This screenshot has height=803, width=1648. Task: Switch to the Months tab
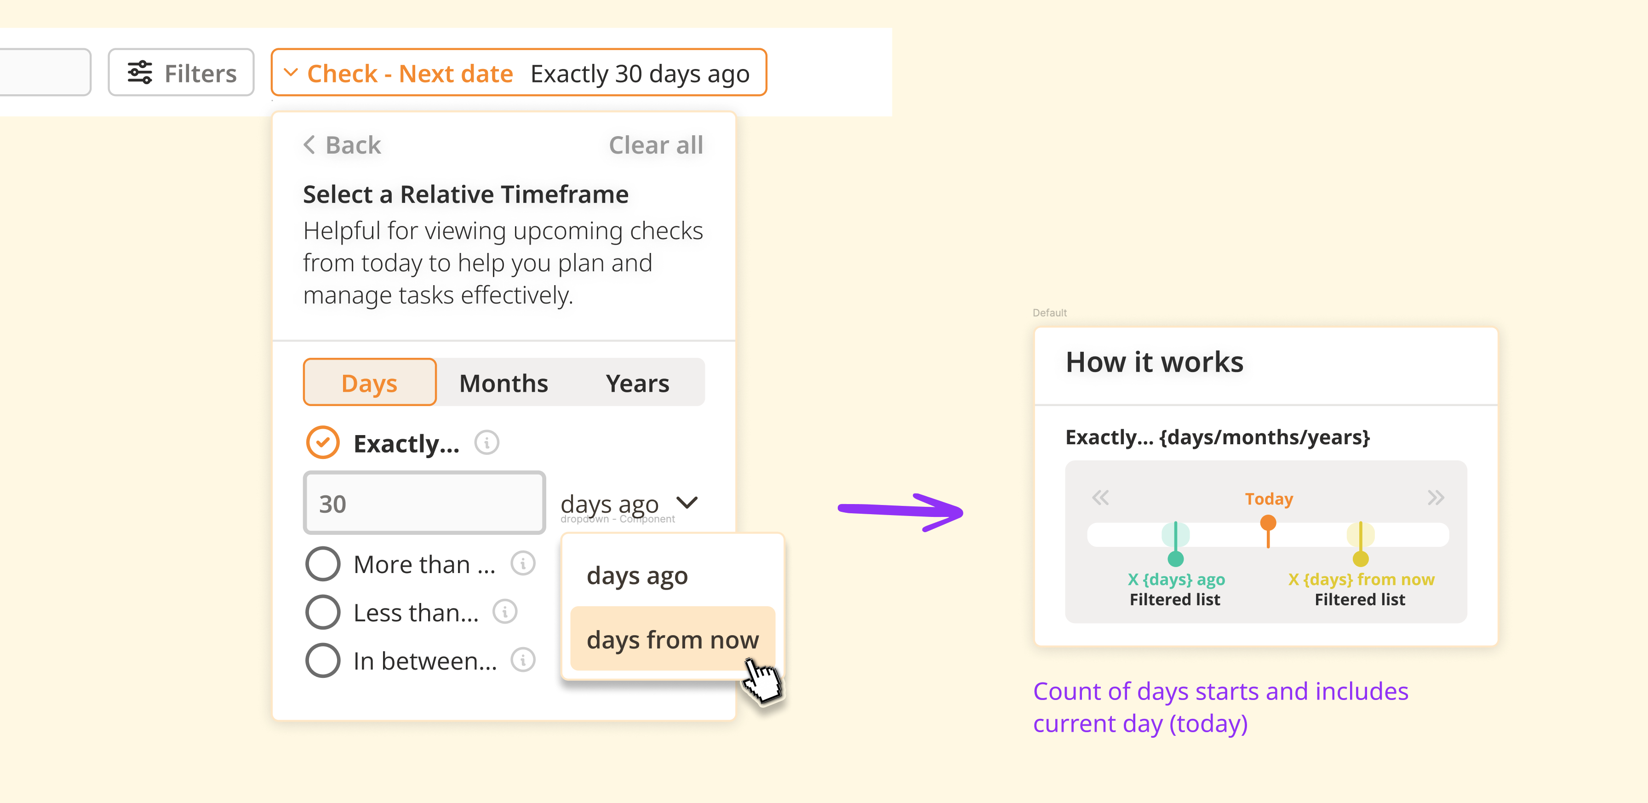[x=504, y=383]
